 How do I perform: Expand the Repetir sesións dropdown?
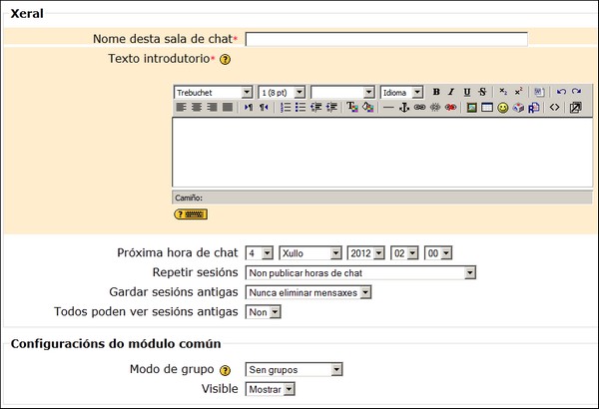click(x=360, y=272)
